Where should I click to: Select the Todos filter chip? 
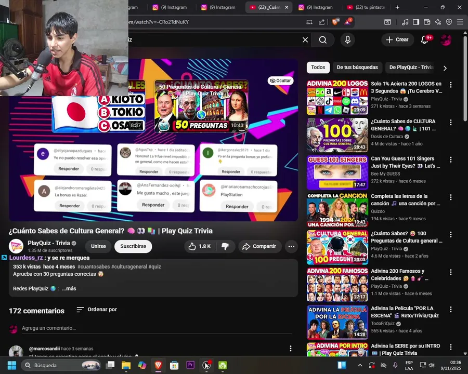click(x=318, y=68)
